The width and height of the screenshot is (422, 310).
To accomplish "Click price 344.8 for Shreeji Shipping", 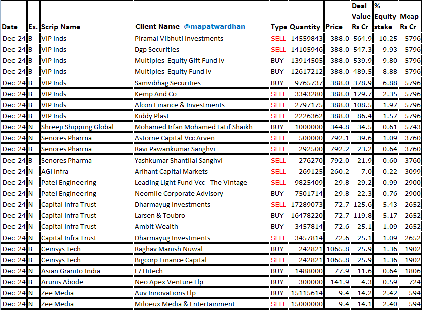I will [x=340, y=127].
